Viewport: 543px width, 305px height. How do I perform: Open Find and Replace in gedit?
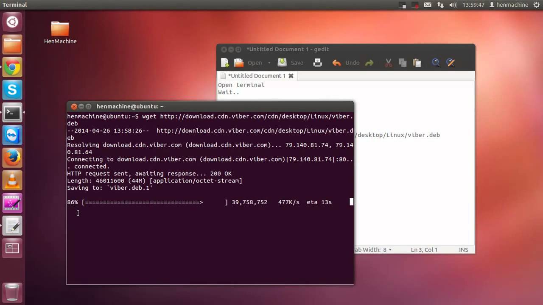coord(450,63)
